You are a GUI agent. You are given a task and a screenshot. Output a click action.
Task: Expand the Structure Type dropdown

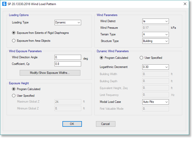156,41
